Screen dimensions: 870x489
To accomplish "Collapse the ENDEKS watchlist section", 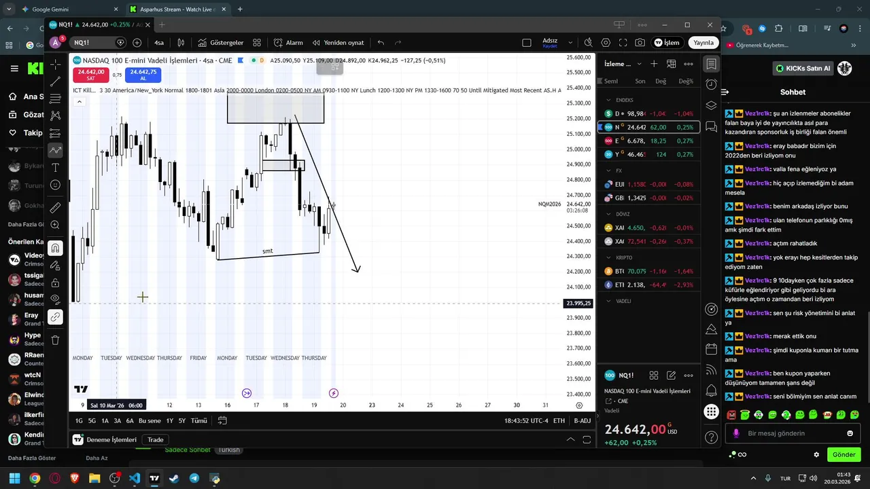I will tap(608, 100).
